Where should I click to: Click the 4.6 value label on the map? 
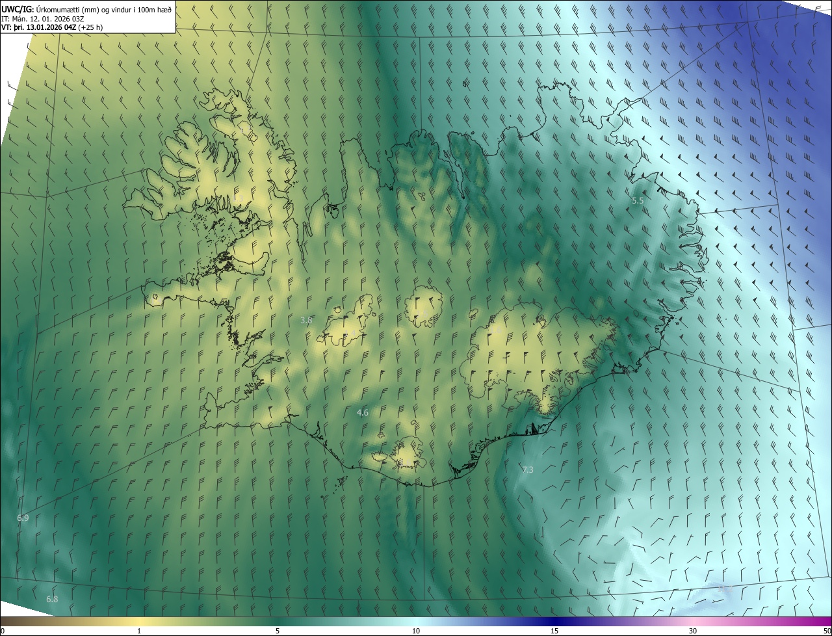tap(363, 412)
